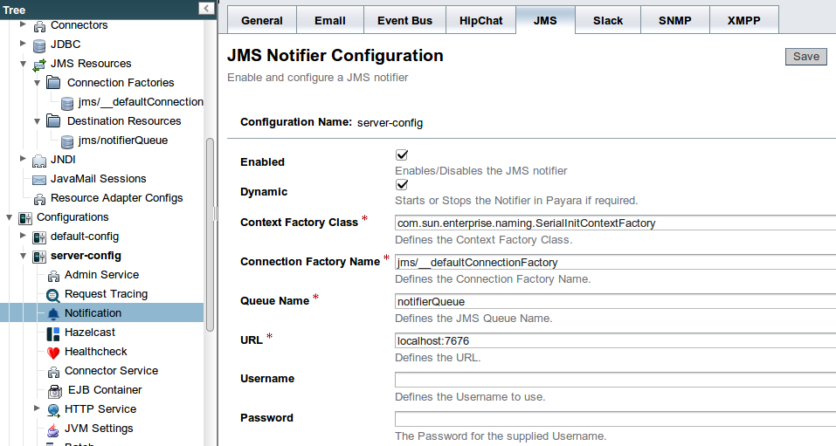Click the server-config icon
836x446 pixels.
39,257
